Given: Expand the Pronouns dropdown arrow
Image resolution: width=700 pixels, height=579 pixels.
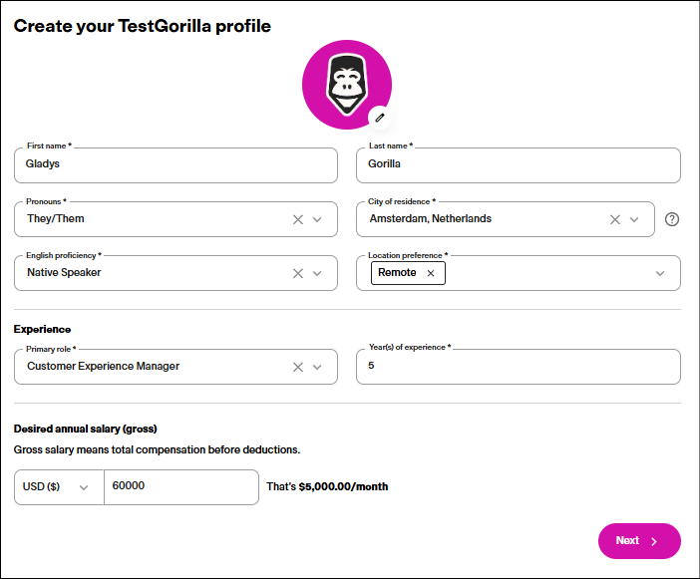Looking at the screenshot, I should pos(317,219).
